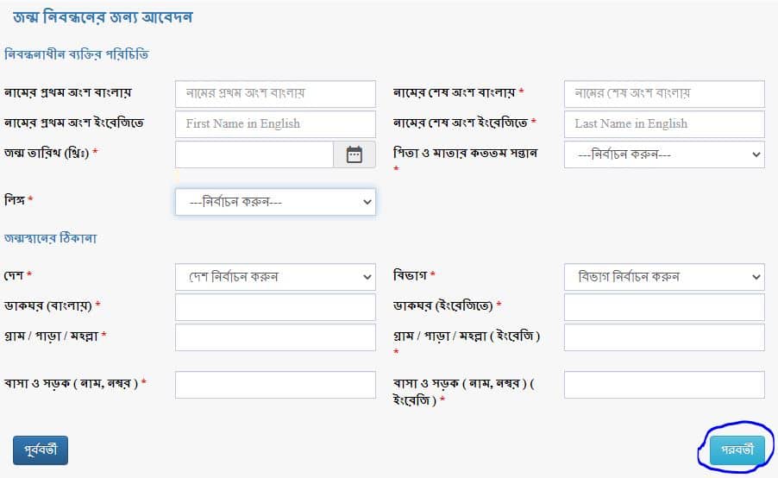Screen dimensions: 778x478
Task: Focus the গ্রাম / পাড়া / মহল্লা (ইংরেজি) field
Action: click(664, 337)
